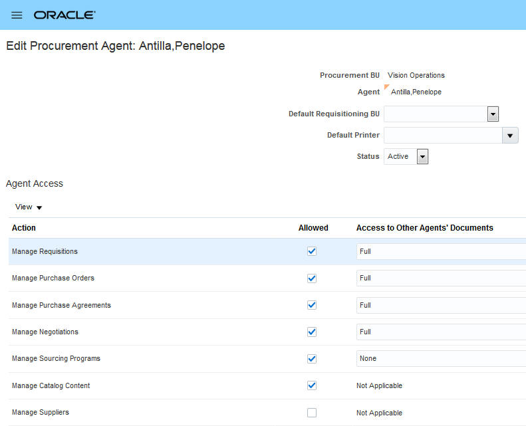Open access dropdown for Manage Sourcing Programs

441,359
